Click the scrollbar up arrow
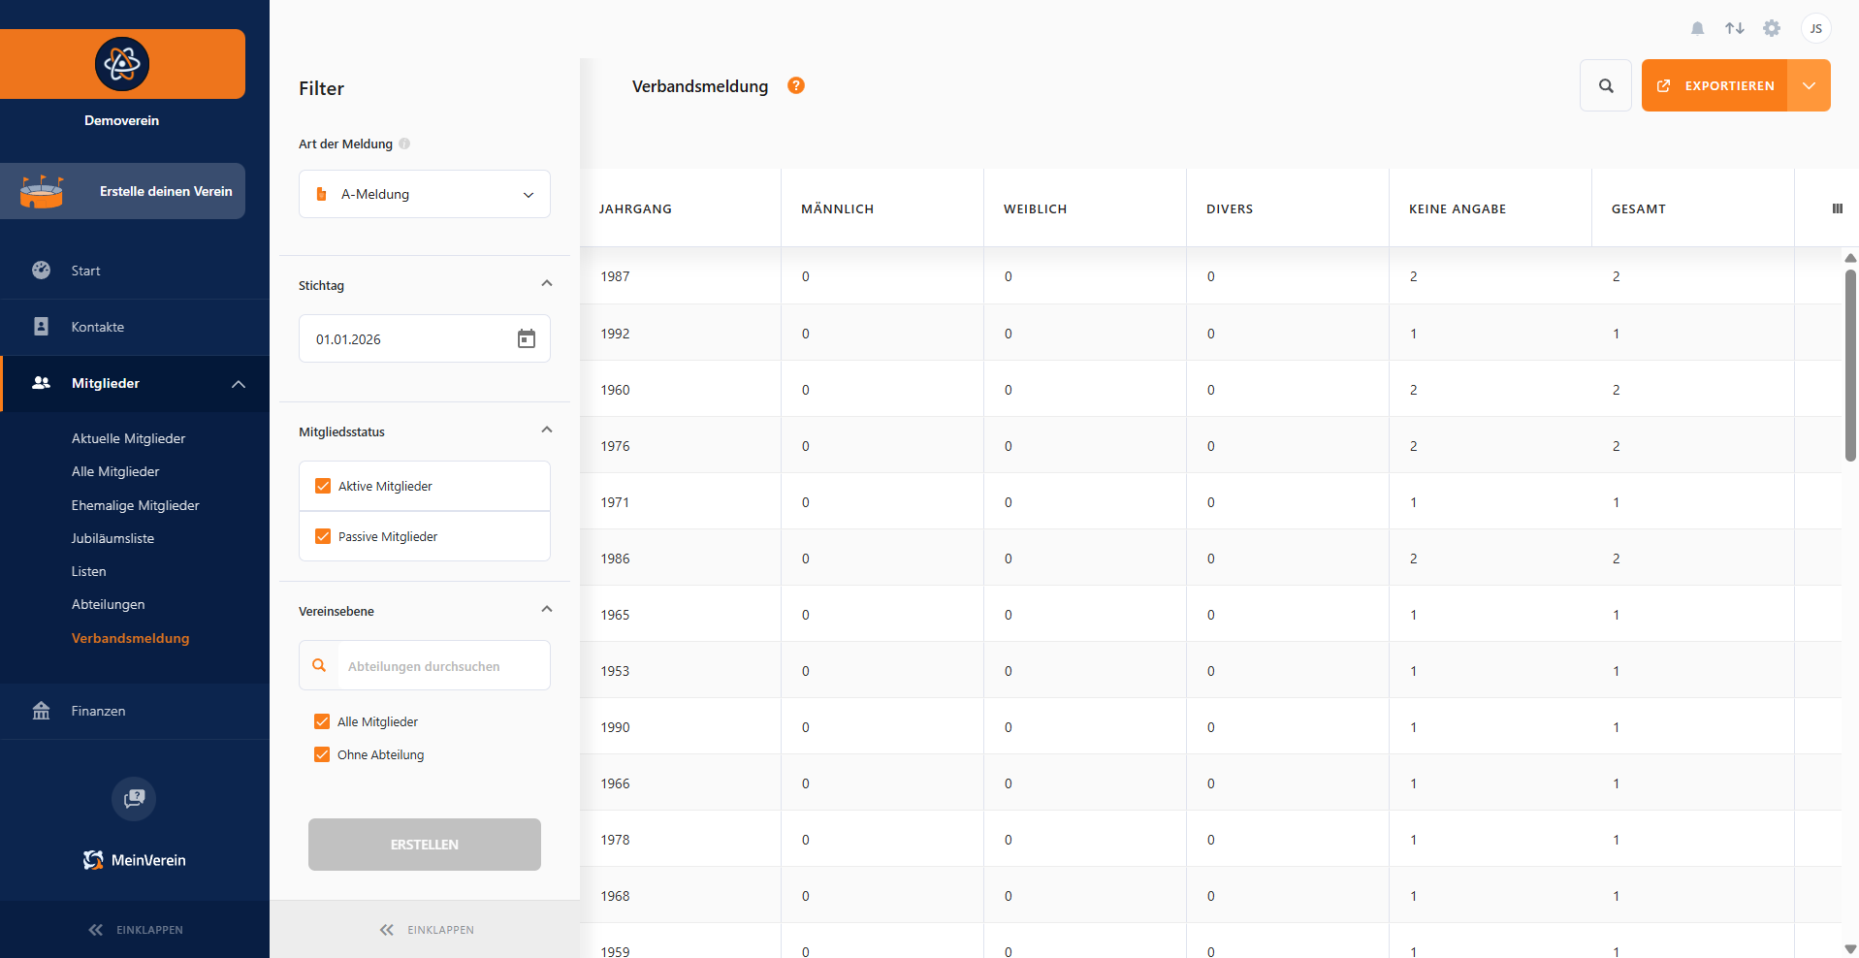Image resolution: width=1859 pixels, height=958 pixels. (1850, 258)
